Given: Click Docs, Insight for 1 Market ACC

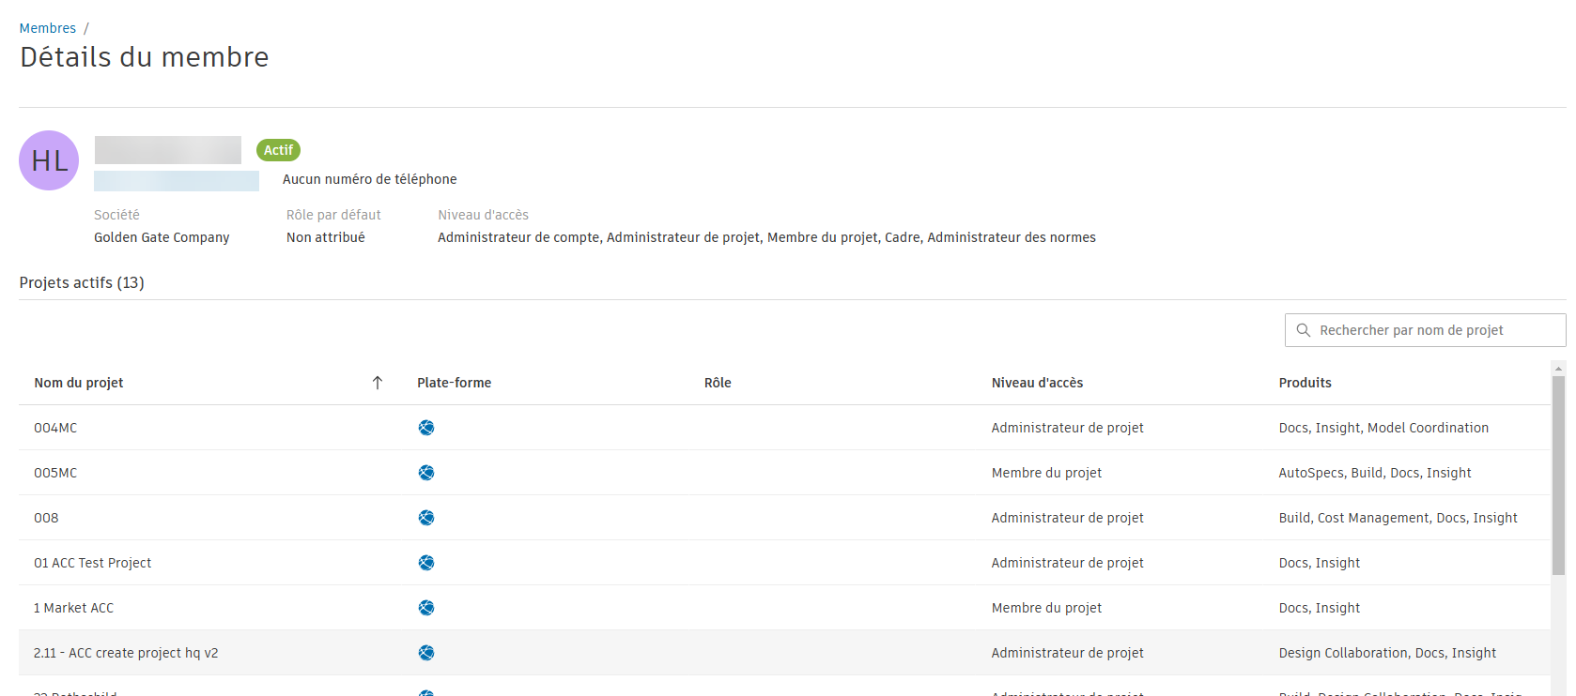Looking at the screenshot, I should 1320,608.
